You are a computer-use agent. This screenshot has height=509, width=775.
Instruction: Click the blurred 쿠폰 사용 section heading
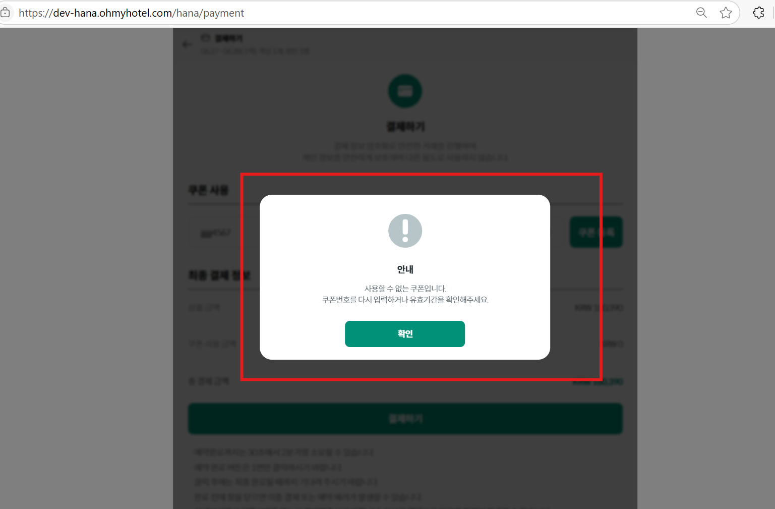(x=208, y=190)
